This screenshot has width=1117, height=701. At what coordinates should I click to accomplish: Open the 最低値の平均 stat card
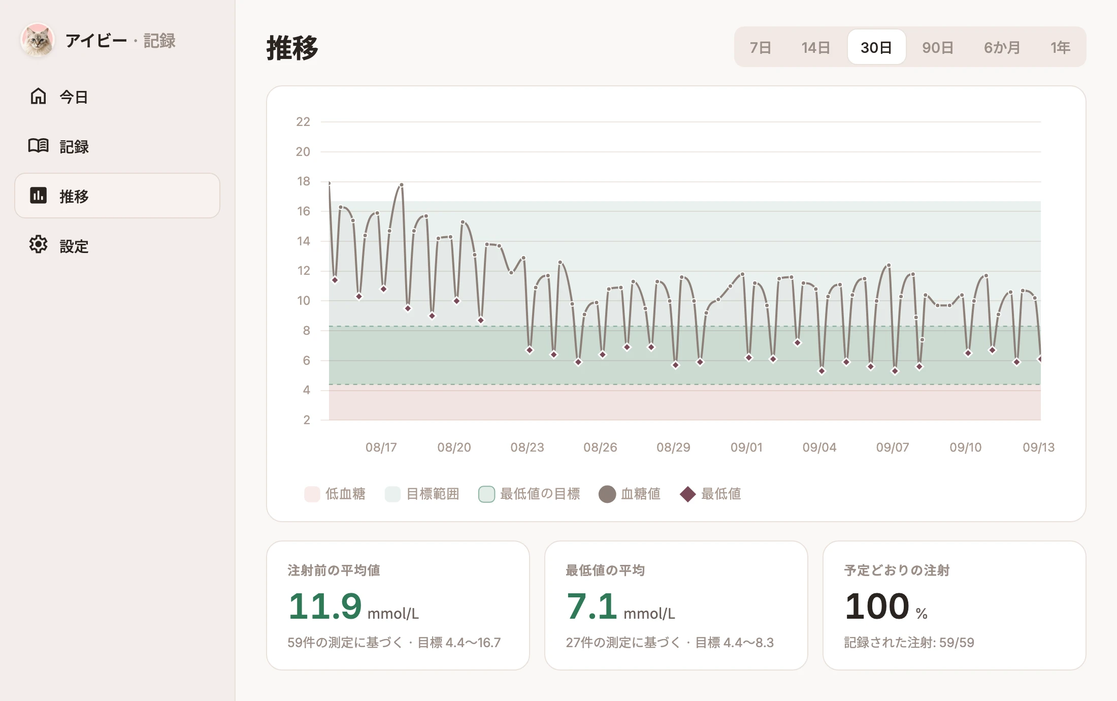coord(676,605)
